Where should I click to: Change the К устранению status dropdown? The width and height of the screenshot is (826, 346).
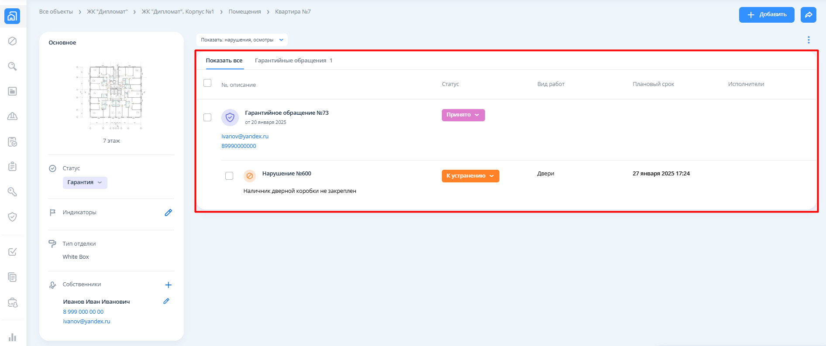coord(470,176)
